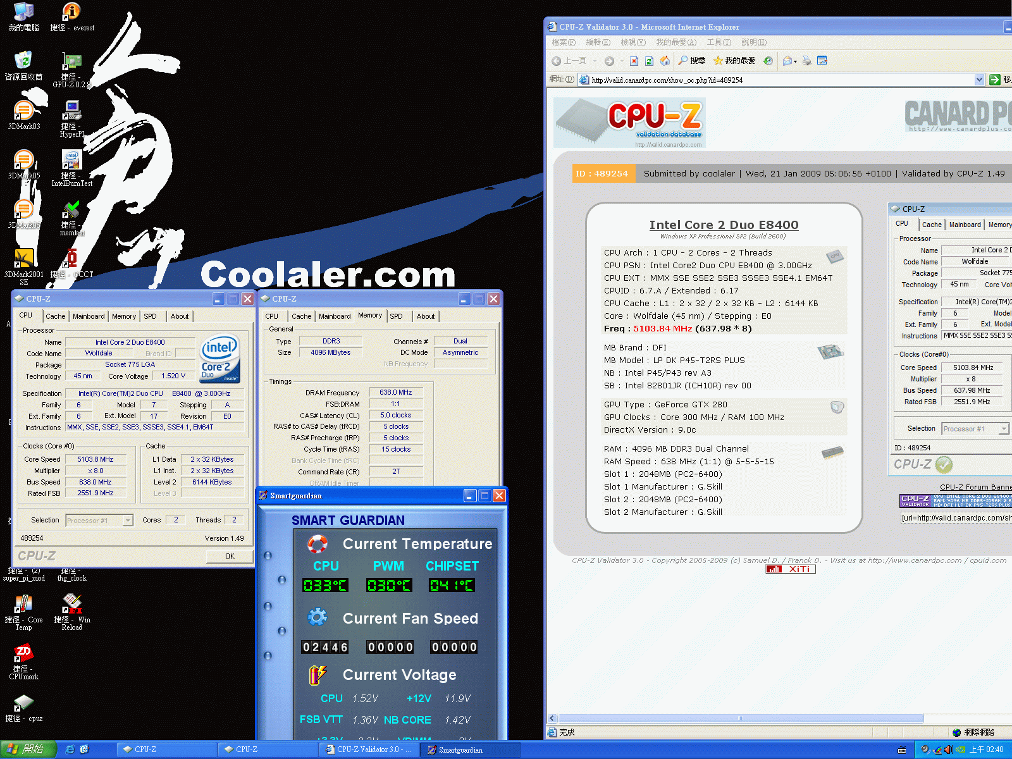
Task: Open the IE File menu
Action: (x=564, y=42)
